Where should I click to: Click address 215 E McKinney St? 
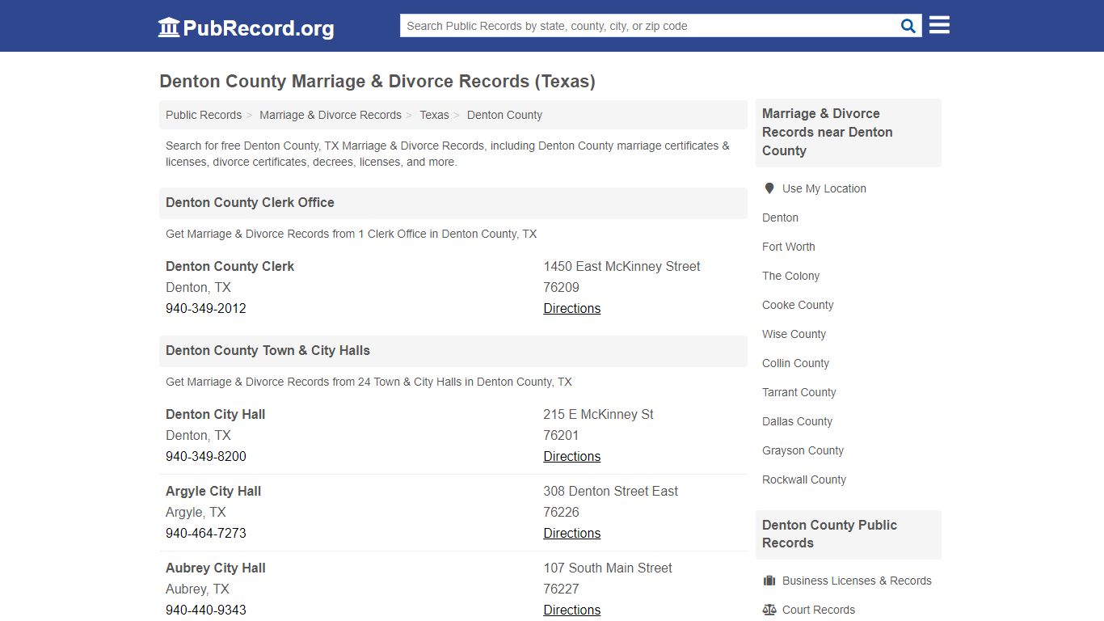tap(598, 414)
